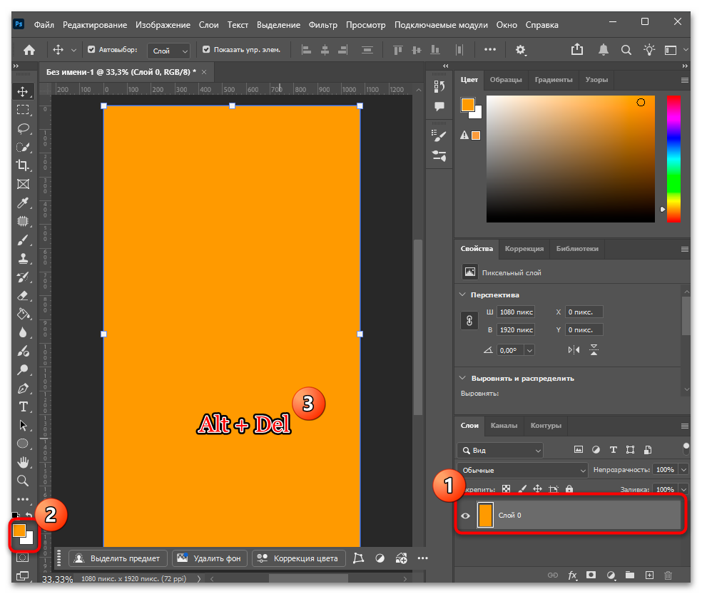Image resolution: width=702 pixels, height=594 pixels.
Task: Toggle Показать упр. элем. checkbox
Action: pos(206,50)
